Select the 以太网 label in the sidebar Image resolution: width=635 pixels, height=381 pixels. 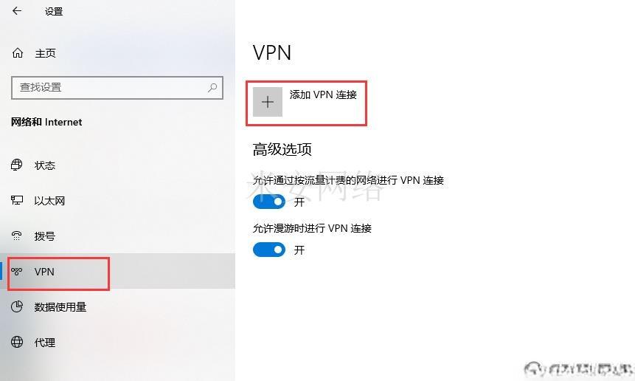click(x=49, y=201)
